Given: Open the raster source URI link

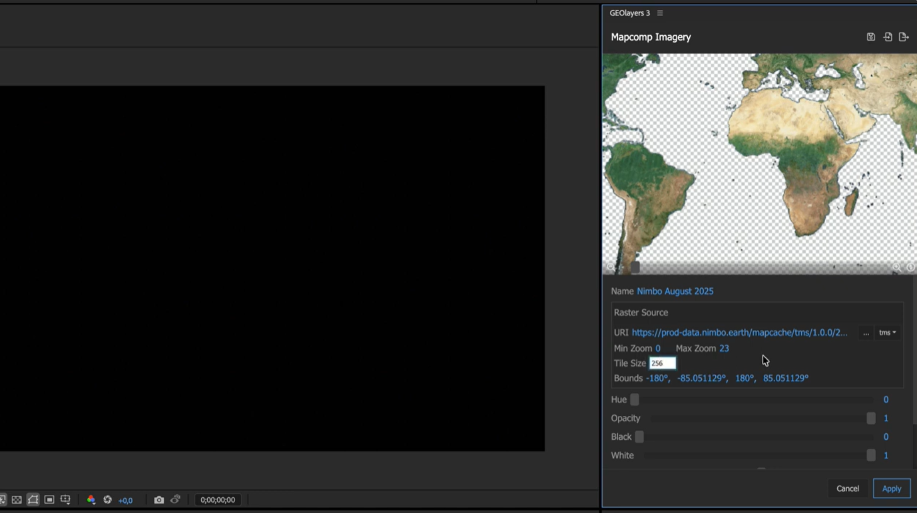Looking at the screenshot, I should pyautogui.click(x=739, y=333).
